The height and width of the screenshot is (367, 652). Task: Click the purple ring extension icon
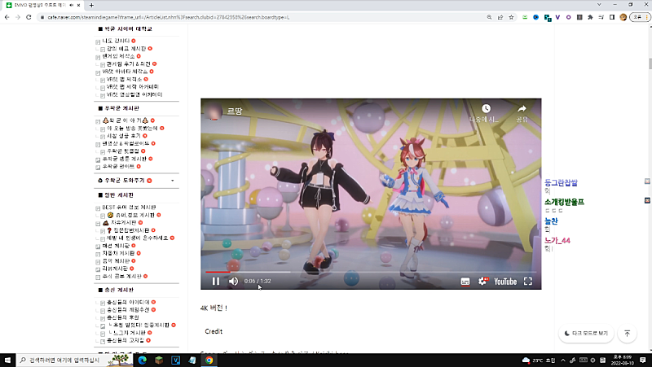click(x=568, y=17)
